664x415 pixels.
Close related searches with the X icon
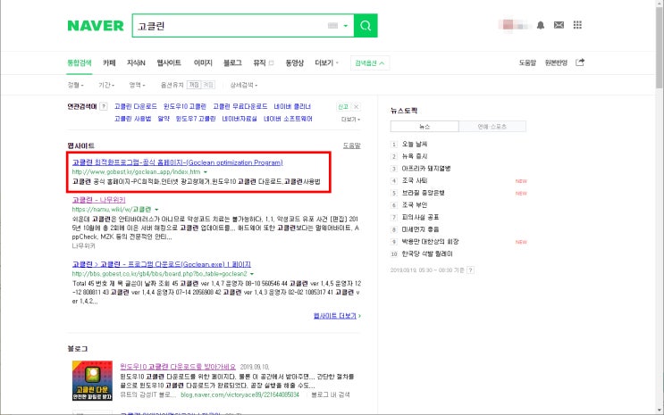(x=357, y=106)
